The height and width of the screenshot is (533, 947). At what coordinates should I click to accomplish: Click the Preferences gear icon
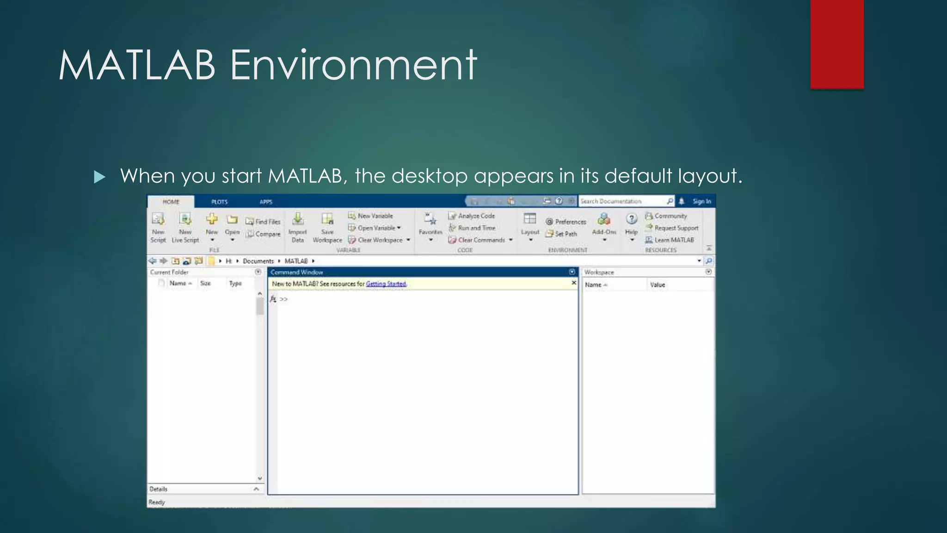[x=549, y=222]
